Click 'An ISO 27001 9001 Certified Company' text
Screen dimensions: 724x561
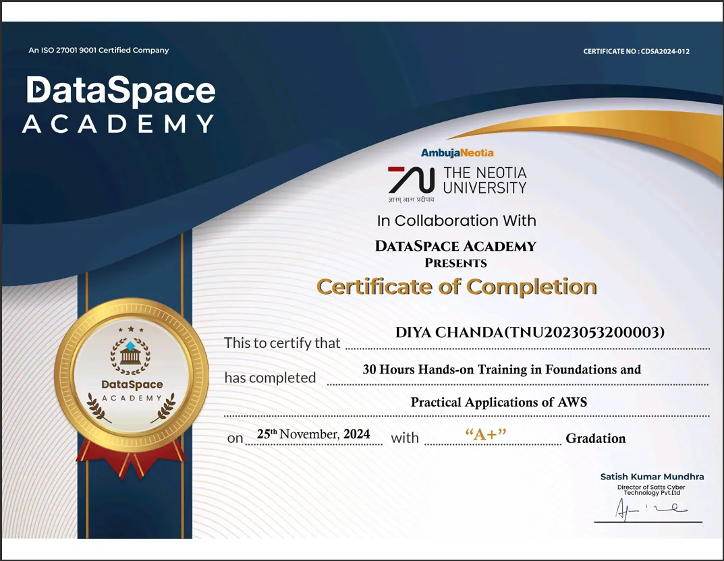[99, 50]
